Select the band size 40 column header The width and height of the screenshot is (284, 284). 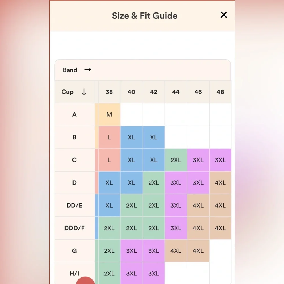coord(131,92)
